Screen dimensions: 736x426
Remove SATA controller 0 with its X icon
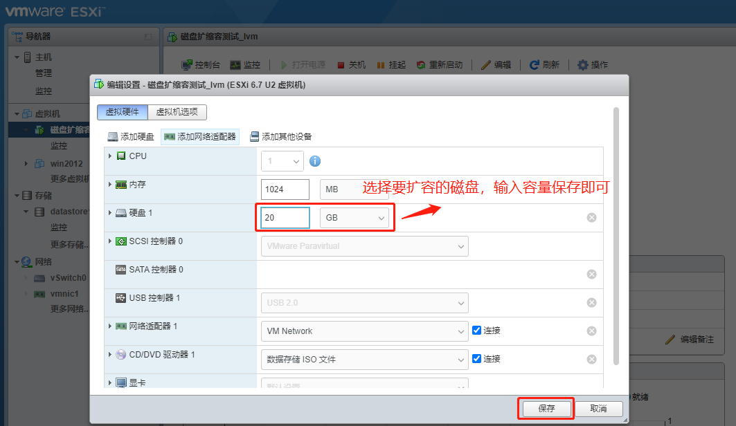tap(591, 274)
